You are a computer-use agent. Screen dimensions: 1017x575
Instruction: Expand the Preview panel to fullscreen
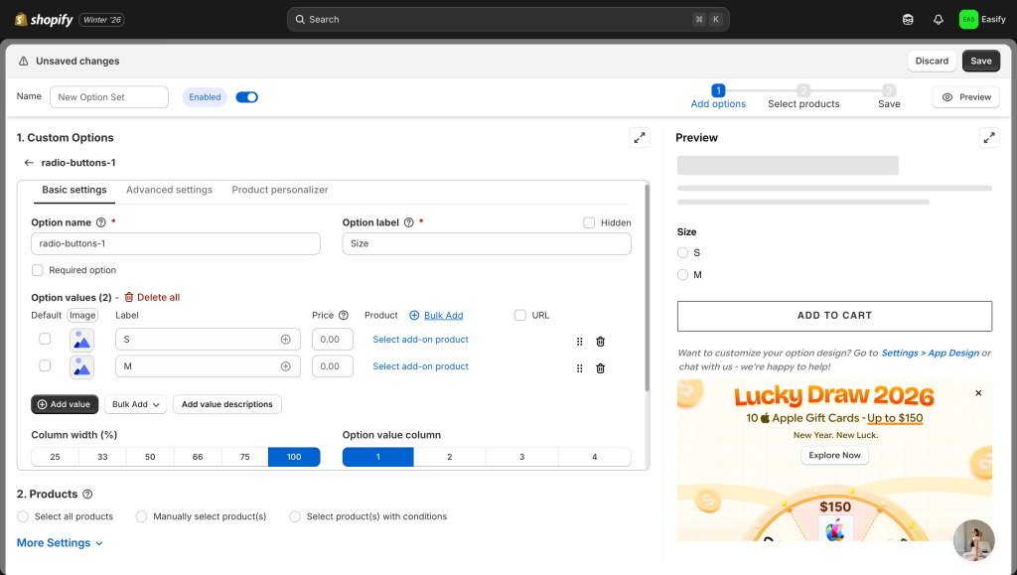pos(988,138)
